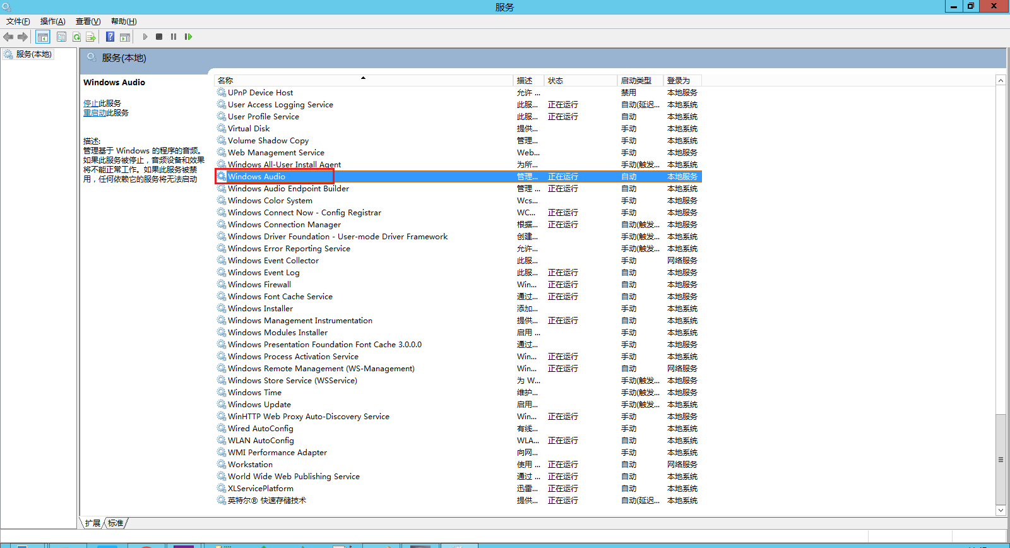
Task: Select Windows All-User Install Agent row
Action: (x=458, y=165)
